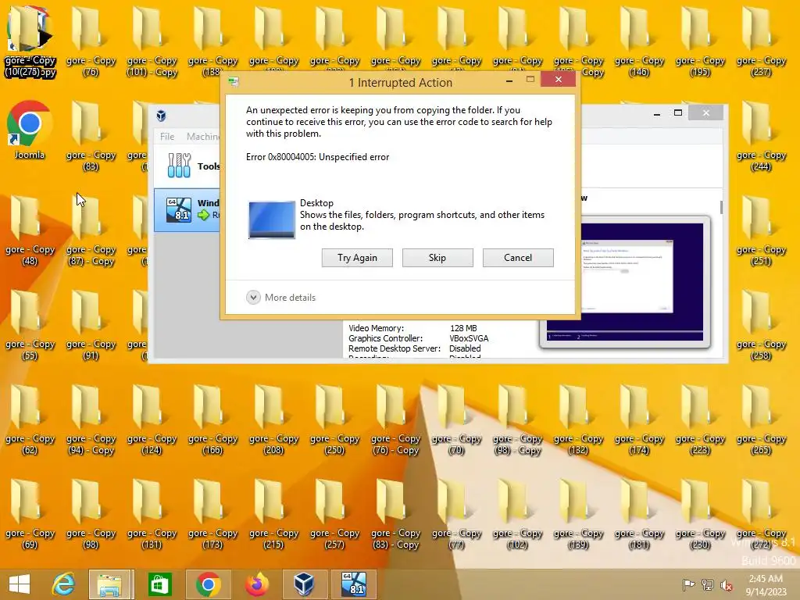Open File Explorer from the taskbar
This screenshot has width=800, height=600.
[110, 584]
